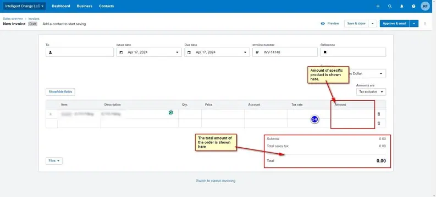Viewport: 436px width, 197px height.
Task: Open help via the question mark icon
Action: pos(413,6)
